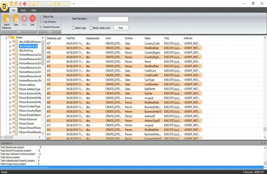This screenshot has height=174, width=267.
Task: Collapse the Tables tree node
Action: pos(6,38)
